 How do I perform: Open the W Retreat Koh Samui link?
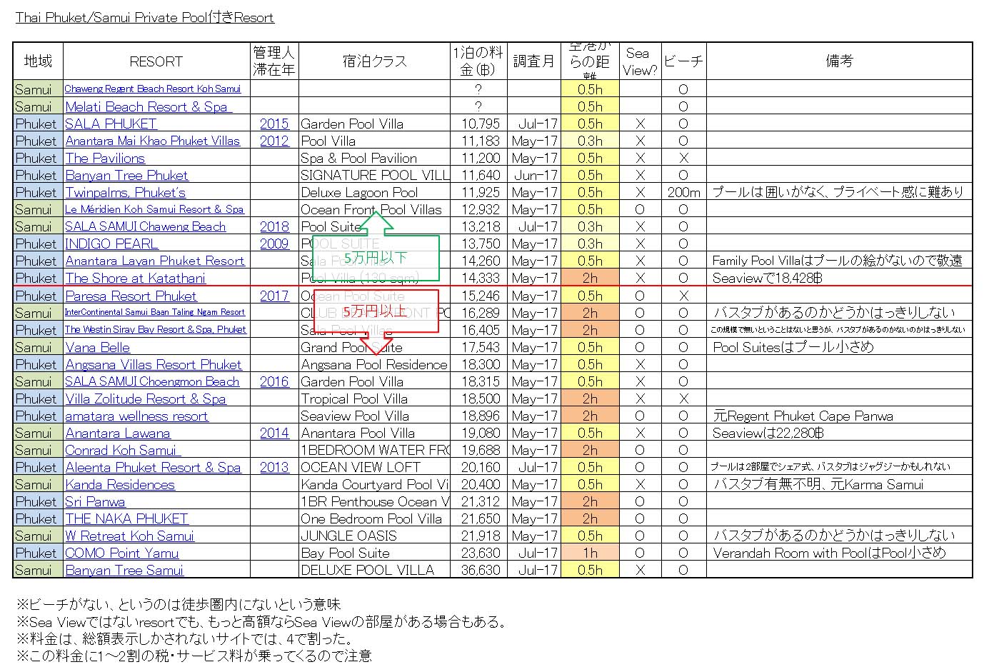click(x=129, y=536)
